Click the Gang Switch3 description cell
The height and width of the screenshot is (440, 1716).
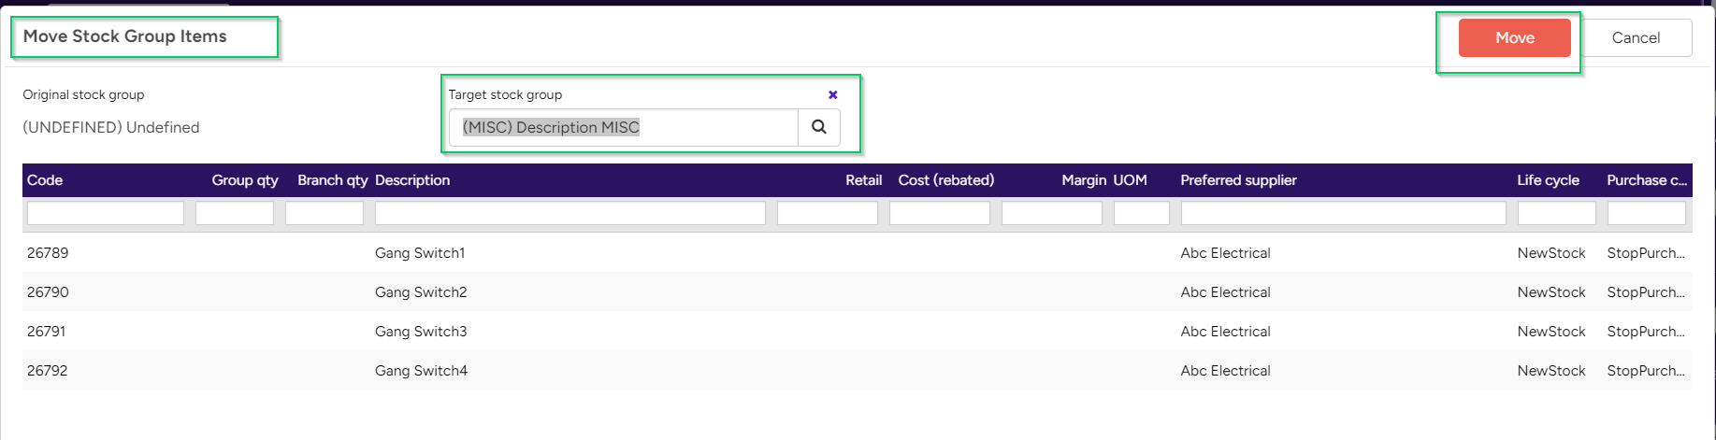click(421, 332)
